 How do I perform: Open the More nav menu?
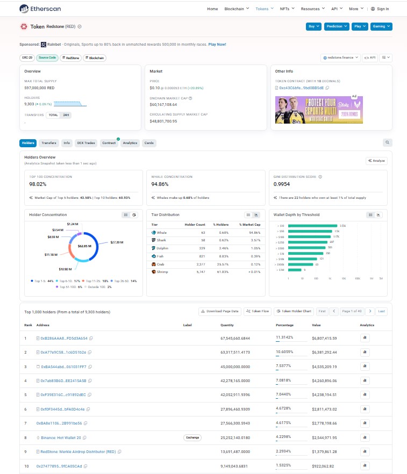(x=356, y=9)
